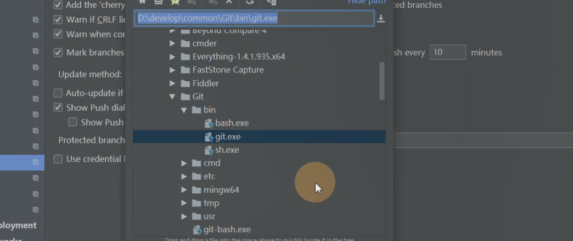The height and width of the screenshot is (241, 573).
Task: Expand the cmd folder arrow
Action: (x=184, y=163)
